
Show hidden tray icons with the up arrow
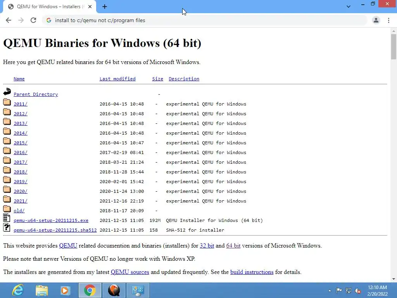coord(330,291)
